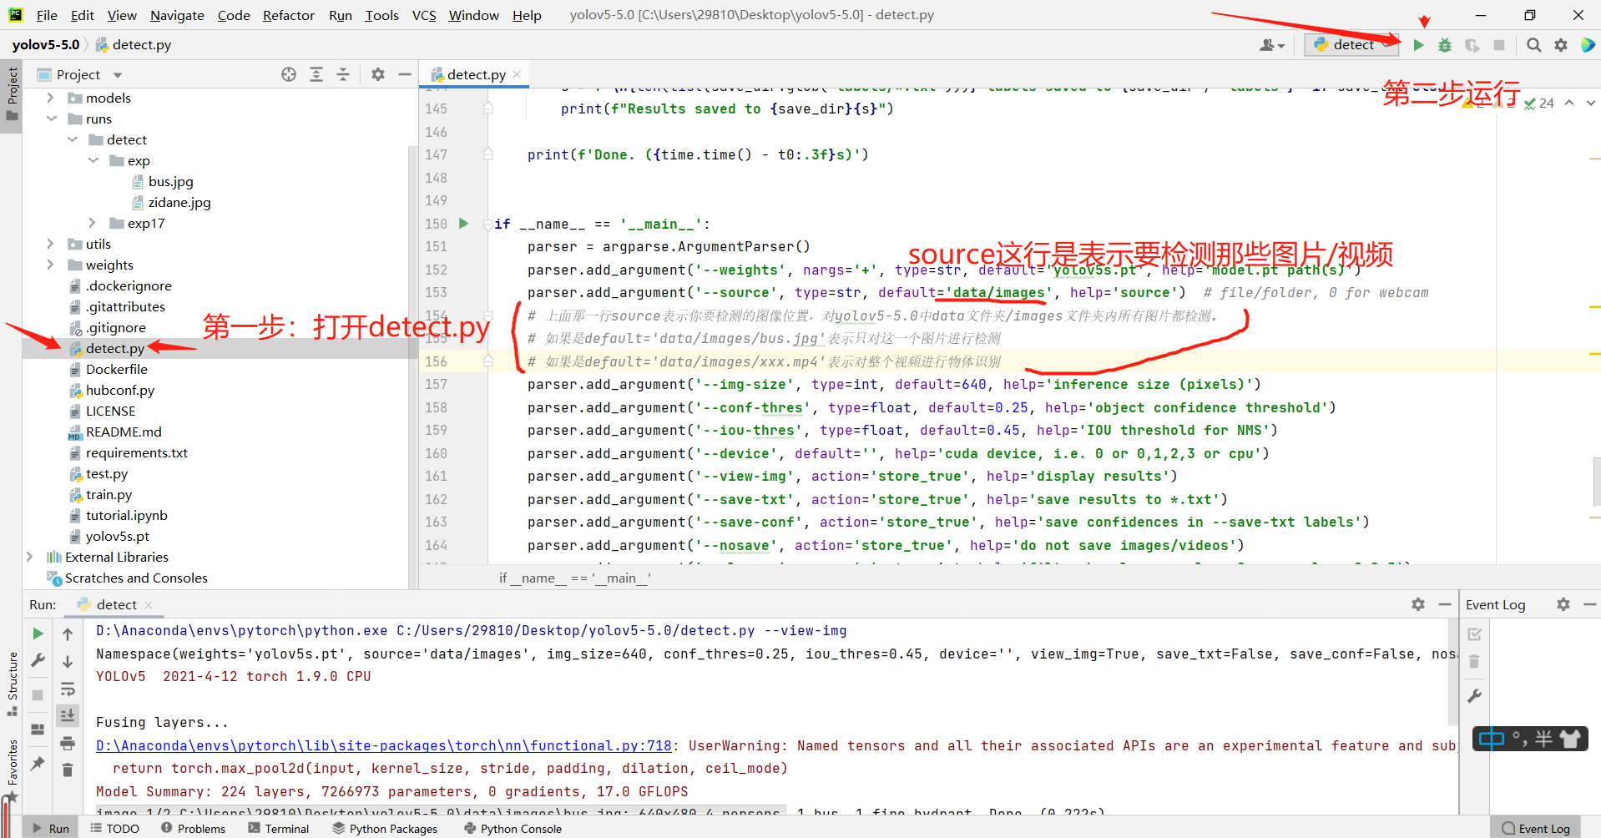Hide the Run tool window
Viewport: 1601px width, 838px height.
[1445, 604]
